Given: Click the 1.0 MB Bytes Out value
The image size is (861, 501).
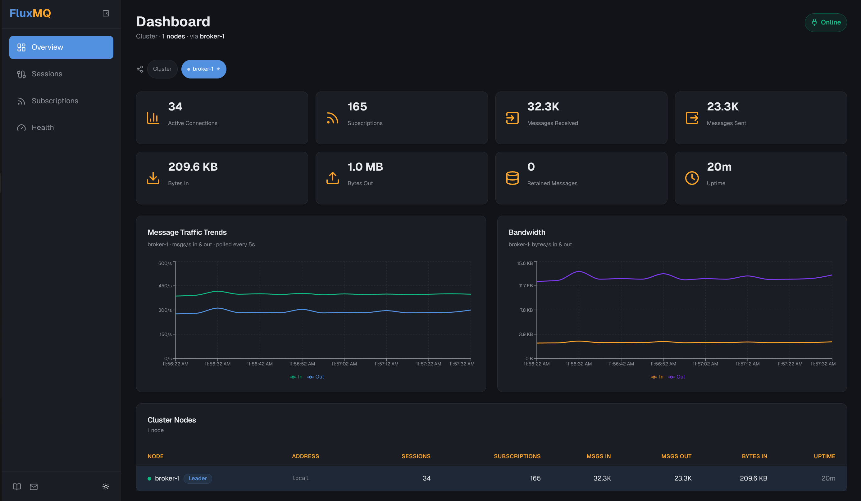Looking at the screenshot, I should (x=365, y=167).
